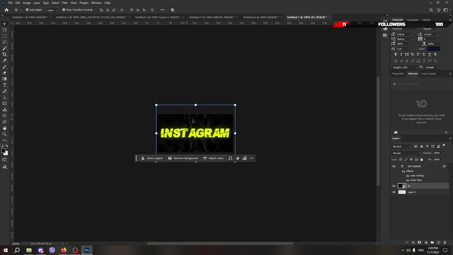Hide the Effects group visibility
This screenshot has height=255, width=453.
(403, 171)
